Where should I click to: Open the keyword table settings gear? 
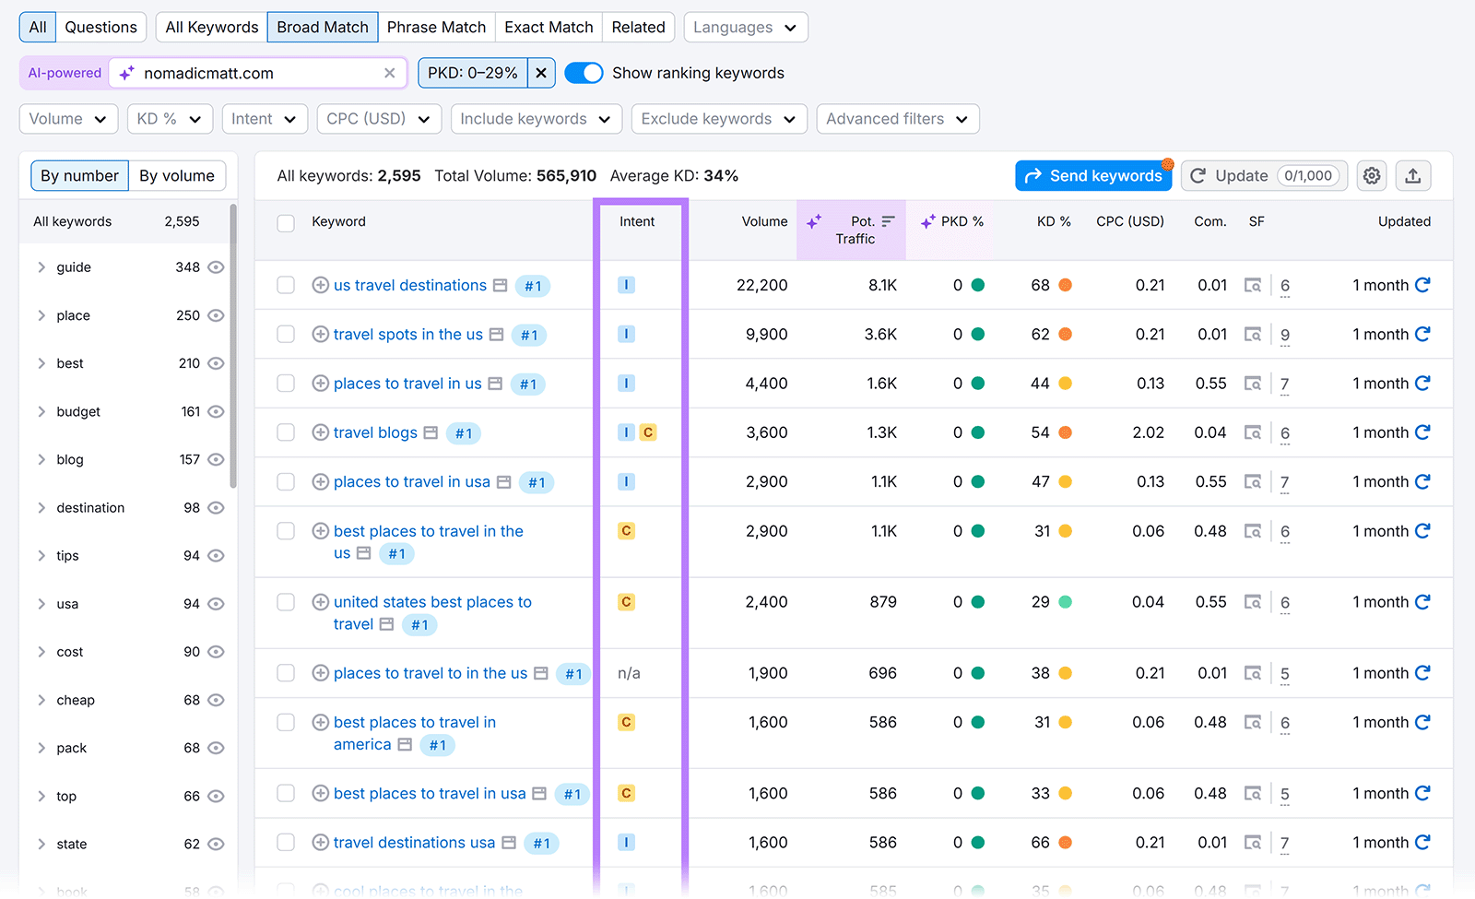pyautogui.click(x=1371, y=175)
